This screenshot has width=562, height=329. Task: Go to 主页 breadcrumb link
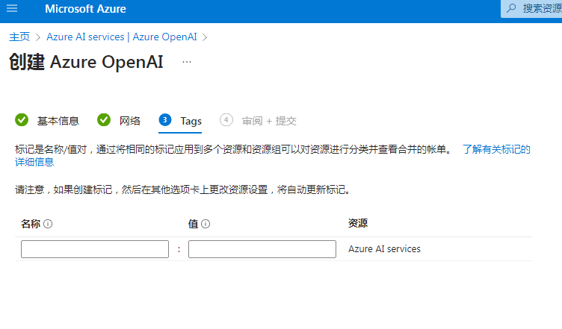pyautogui.click(x=19, y=37)
